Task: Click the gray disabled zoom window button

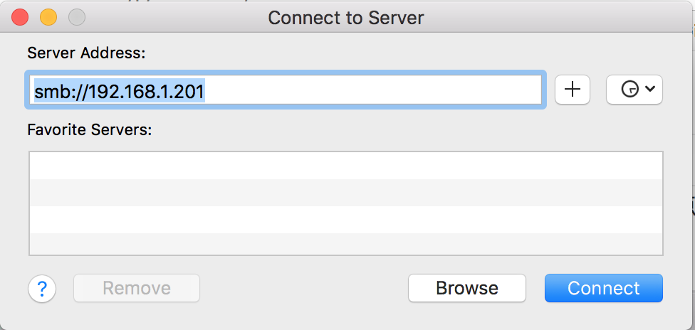Action: [x=75, y=16]
